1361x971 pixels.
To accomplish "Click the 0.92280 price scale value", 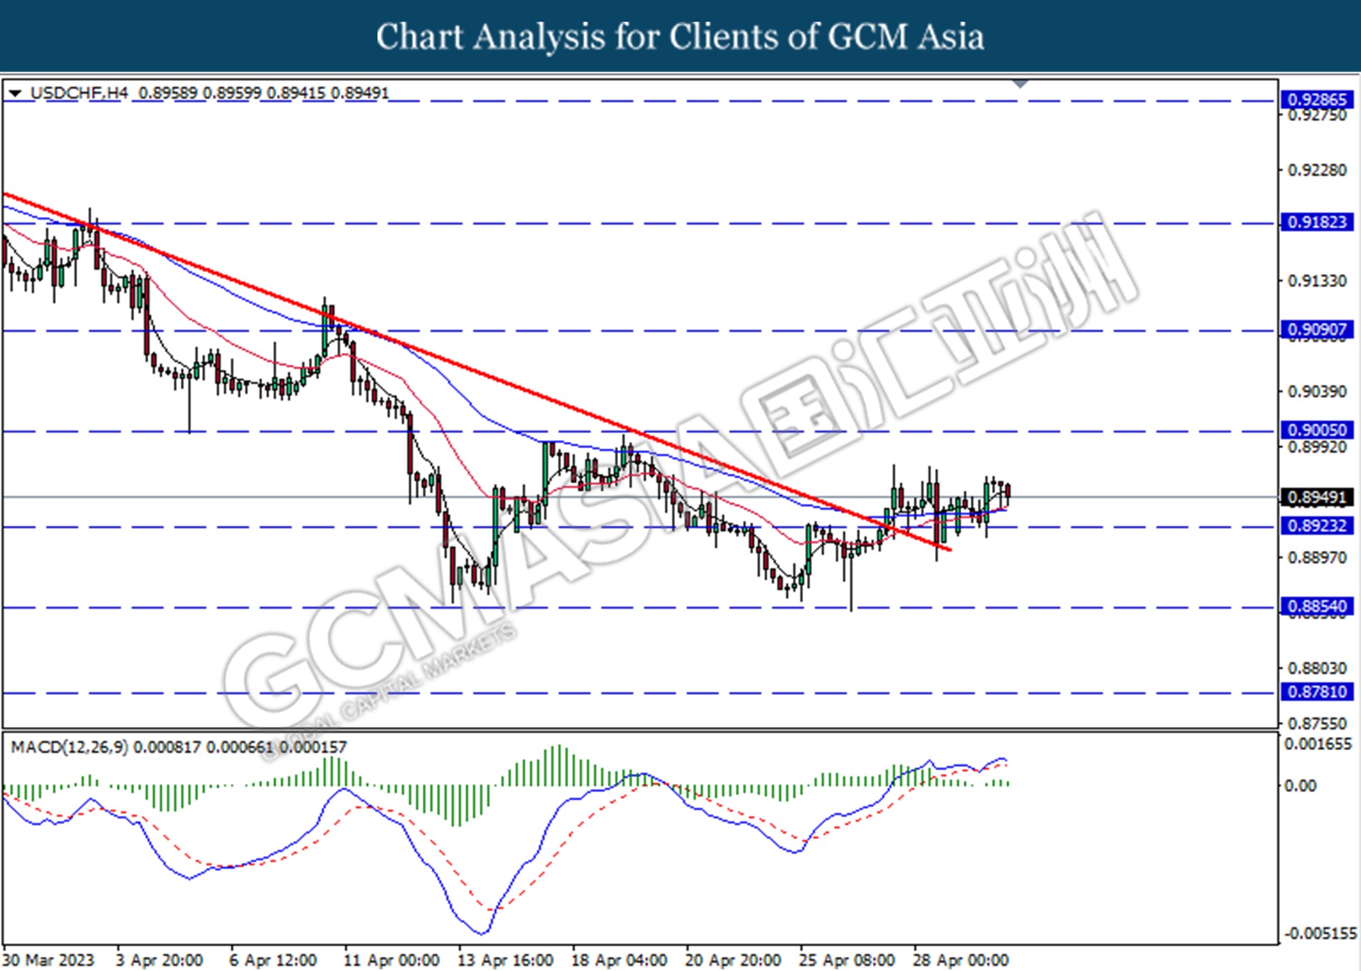I will point(1317,170).
